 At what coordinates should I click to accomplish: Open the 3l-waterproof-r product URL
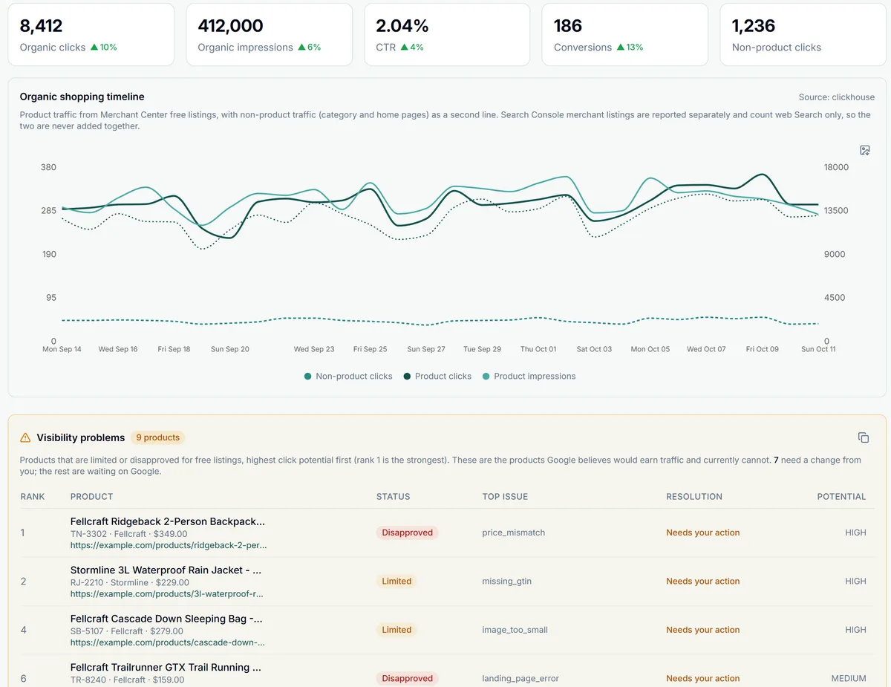(167, 594)
